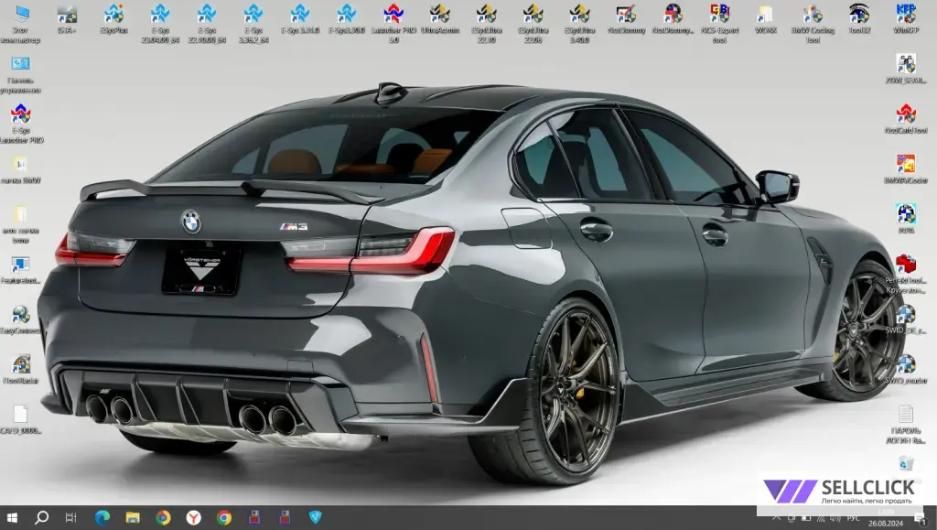The height and width of the screenshot is (530, 937).
Task: Launch Yandex Browser from taskbar
Action: click(194, 517)
